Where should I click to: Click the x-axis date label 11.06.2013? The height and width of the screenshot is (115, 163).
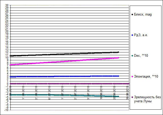pos(23,93)
